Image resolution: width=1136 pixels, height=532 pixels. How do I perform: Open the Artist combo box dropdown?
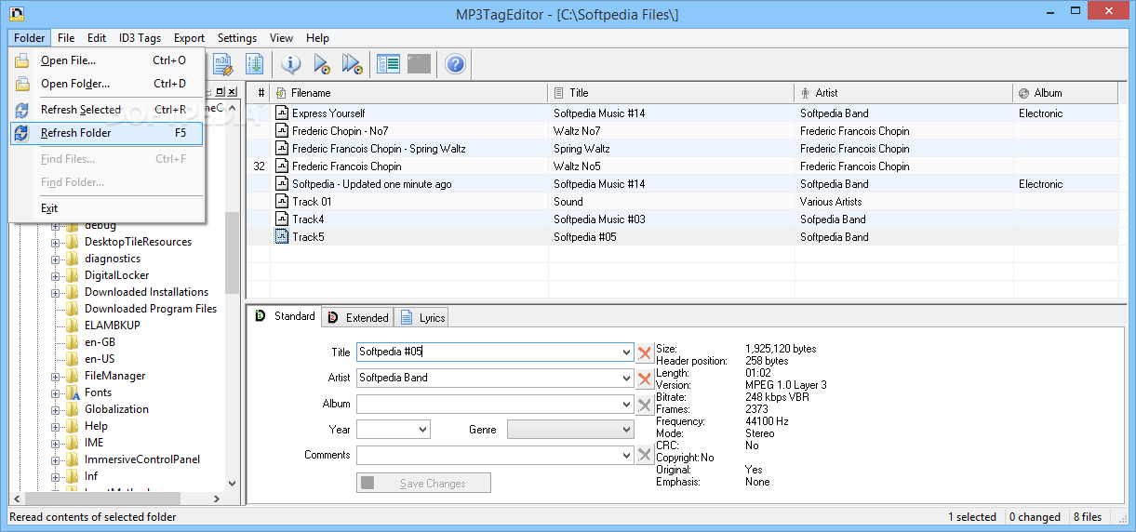pyautogui.click(x=625, y=379)
